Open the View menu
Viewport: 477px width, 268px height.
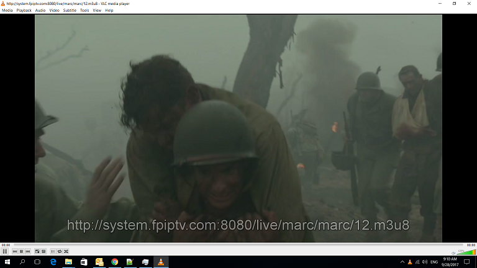coord(97,11)
